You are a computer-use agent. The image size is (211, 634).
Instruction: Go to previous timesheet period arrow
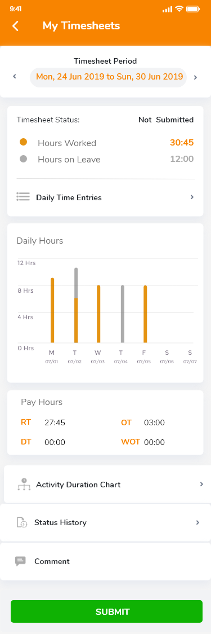coord(15,76)
